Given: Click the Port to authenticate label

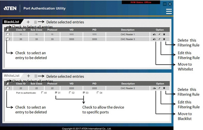Looking at the screenshot, I should pos(26,93).
